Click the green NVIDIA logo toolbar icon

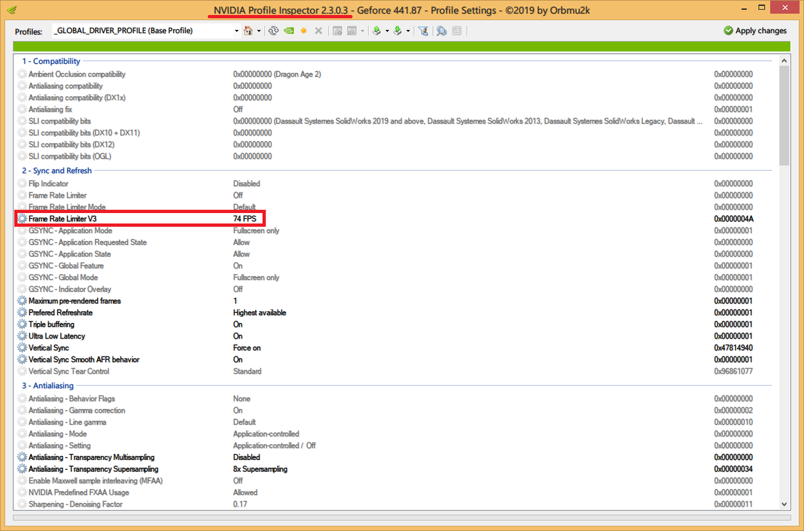tap(289, 31)
